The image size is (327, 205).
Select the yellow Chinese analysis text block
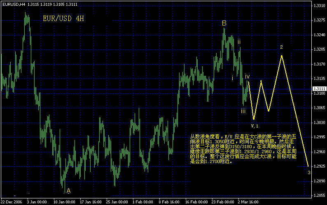pos(243,149)
